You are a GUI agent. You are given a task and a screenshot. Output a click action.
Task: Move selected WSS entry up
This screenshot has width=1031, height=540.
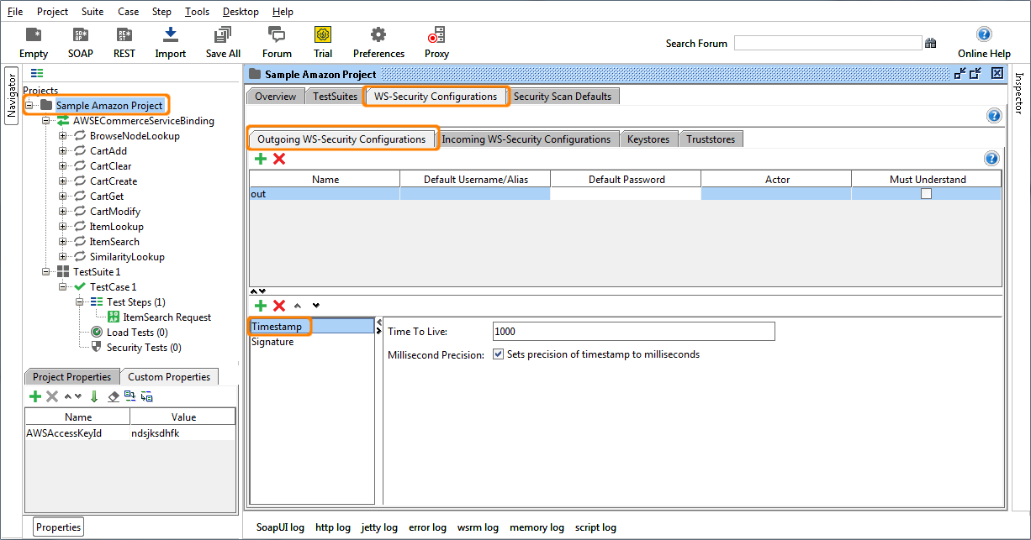pyautogui.click(x=298, y=306)
